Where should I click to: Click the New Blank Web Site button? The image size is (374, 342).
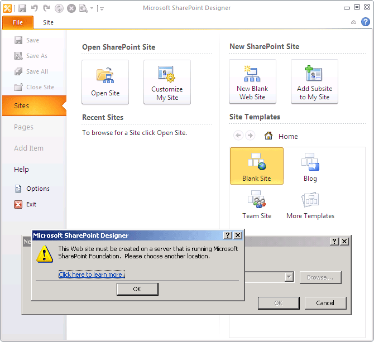click(x=252, y=81)
